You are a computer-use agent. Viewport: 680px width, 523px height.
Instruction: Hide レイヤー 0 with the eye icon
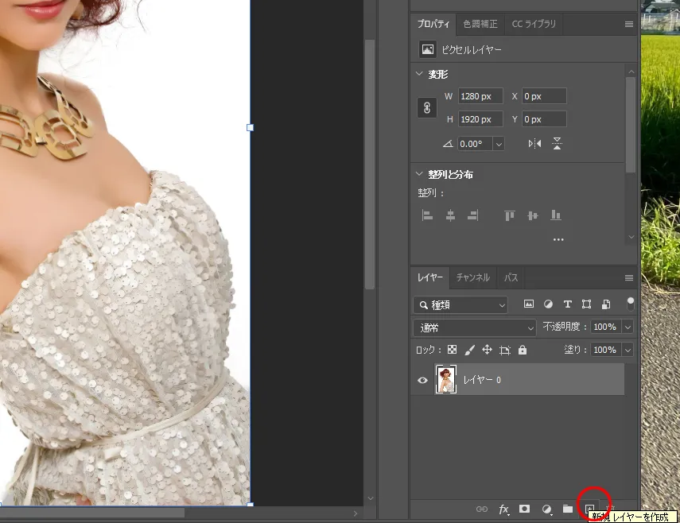click(x=423, y=380)
